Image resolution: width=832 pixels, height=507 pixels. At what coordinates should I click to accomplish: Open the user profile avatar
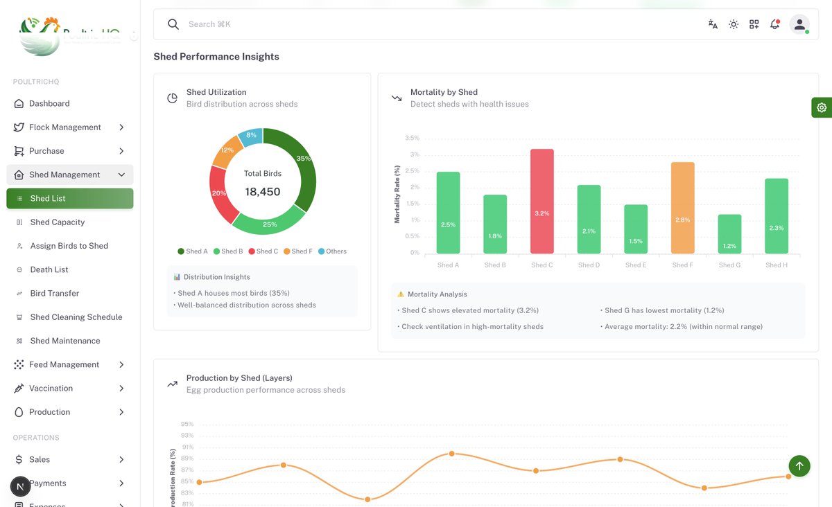(799, 24)
